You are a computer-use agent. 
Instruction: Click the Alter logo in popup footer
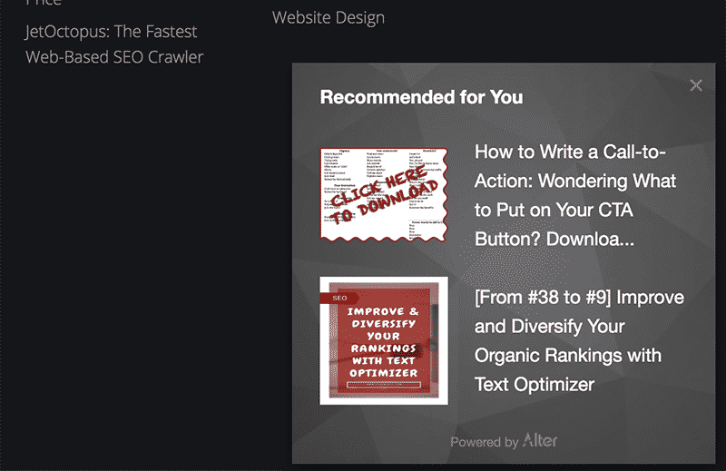tap(540, 440)
